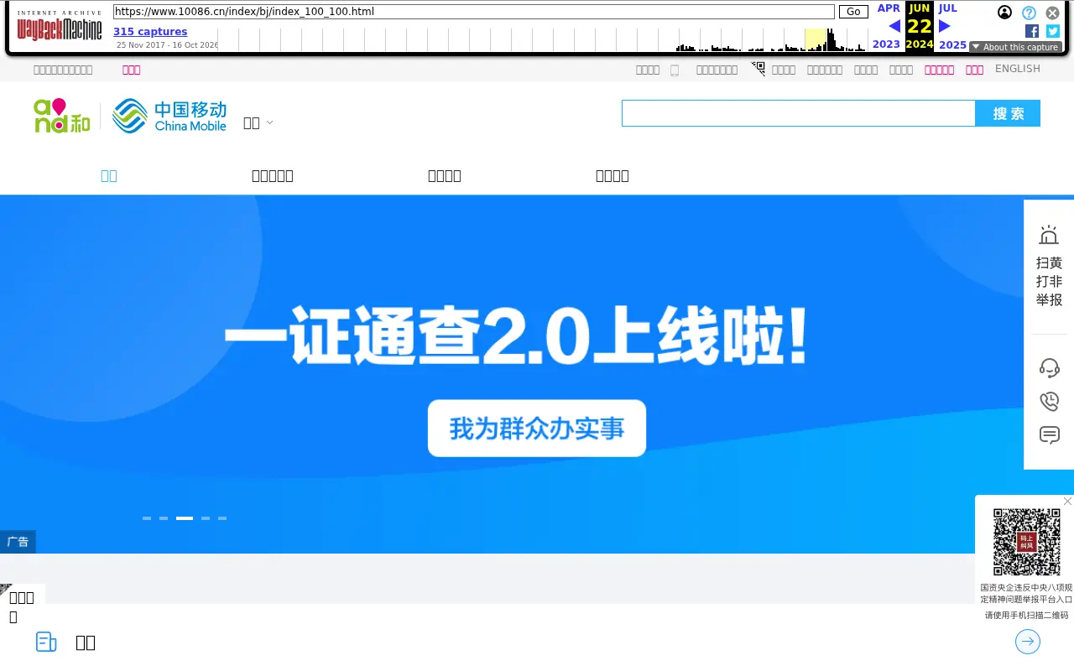The image size is (1074, 671).
Task: Share this capture on Facebook
Action: (1032, 31)
